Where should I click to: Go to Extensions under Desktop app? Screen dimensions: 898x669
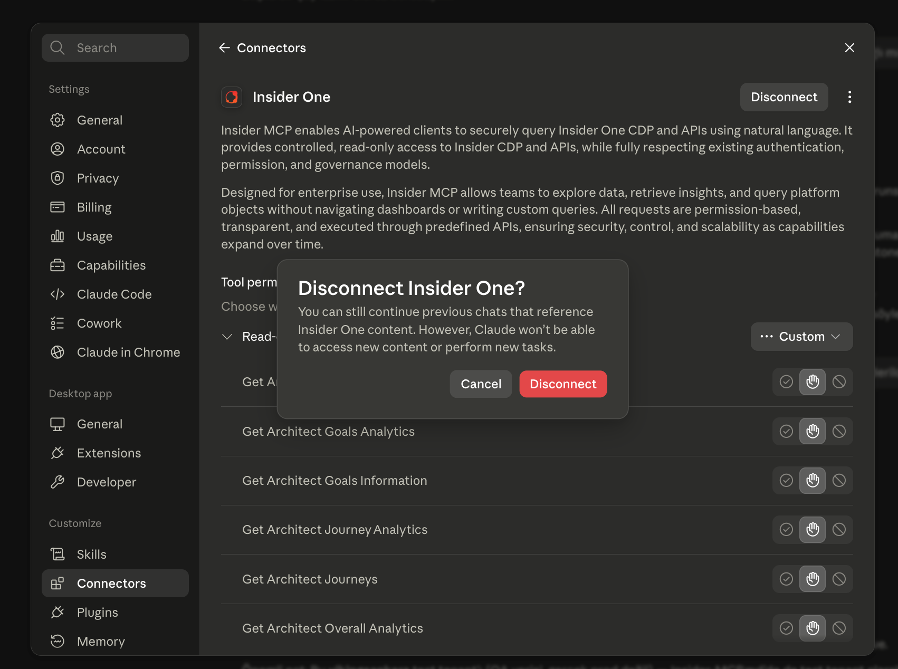115,453
